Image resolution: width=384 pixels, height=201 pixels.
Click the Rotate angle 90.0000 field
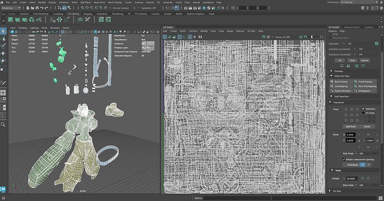pos(351,179)
